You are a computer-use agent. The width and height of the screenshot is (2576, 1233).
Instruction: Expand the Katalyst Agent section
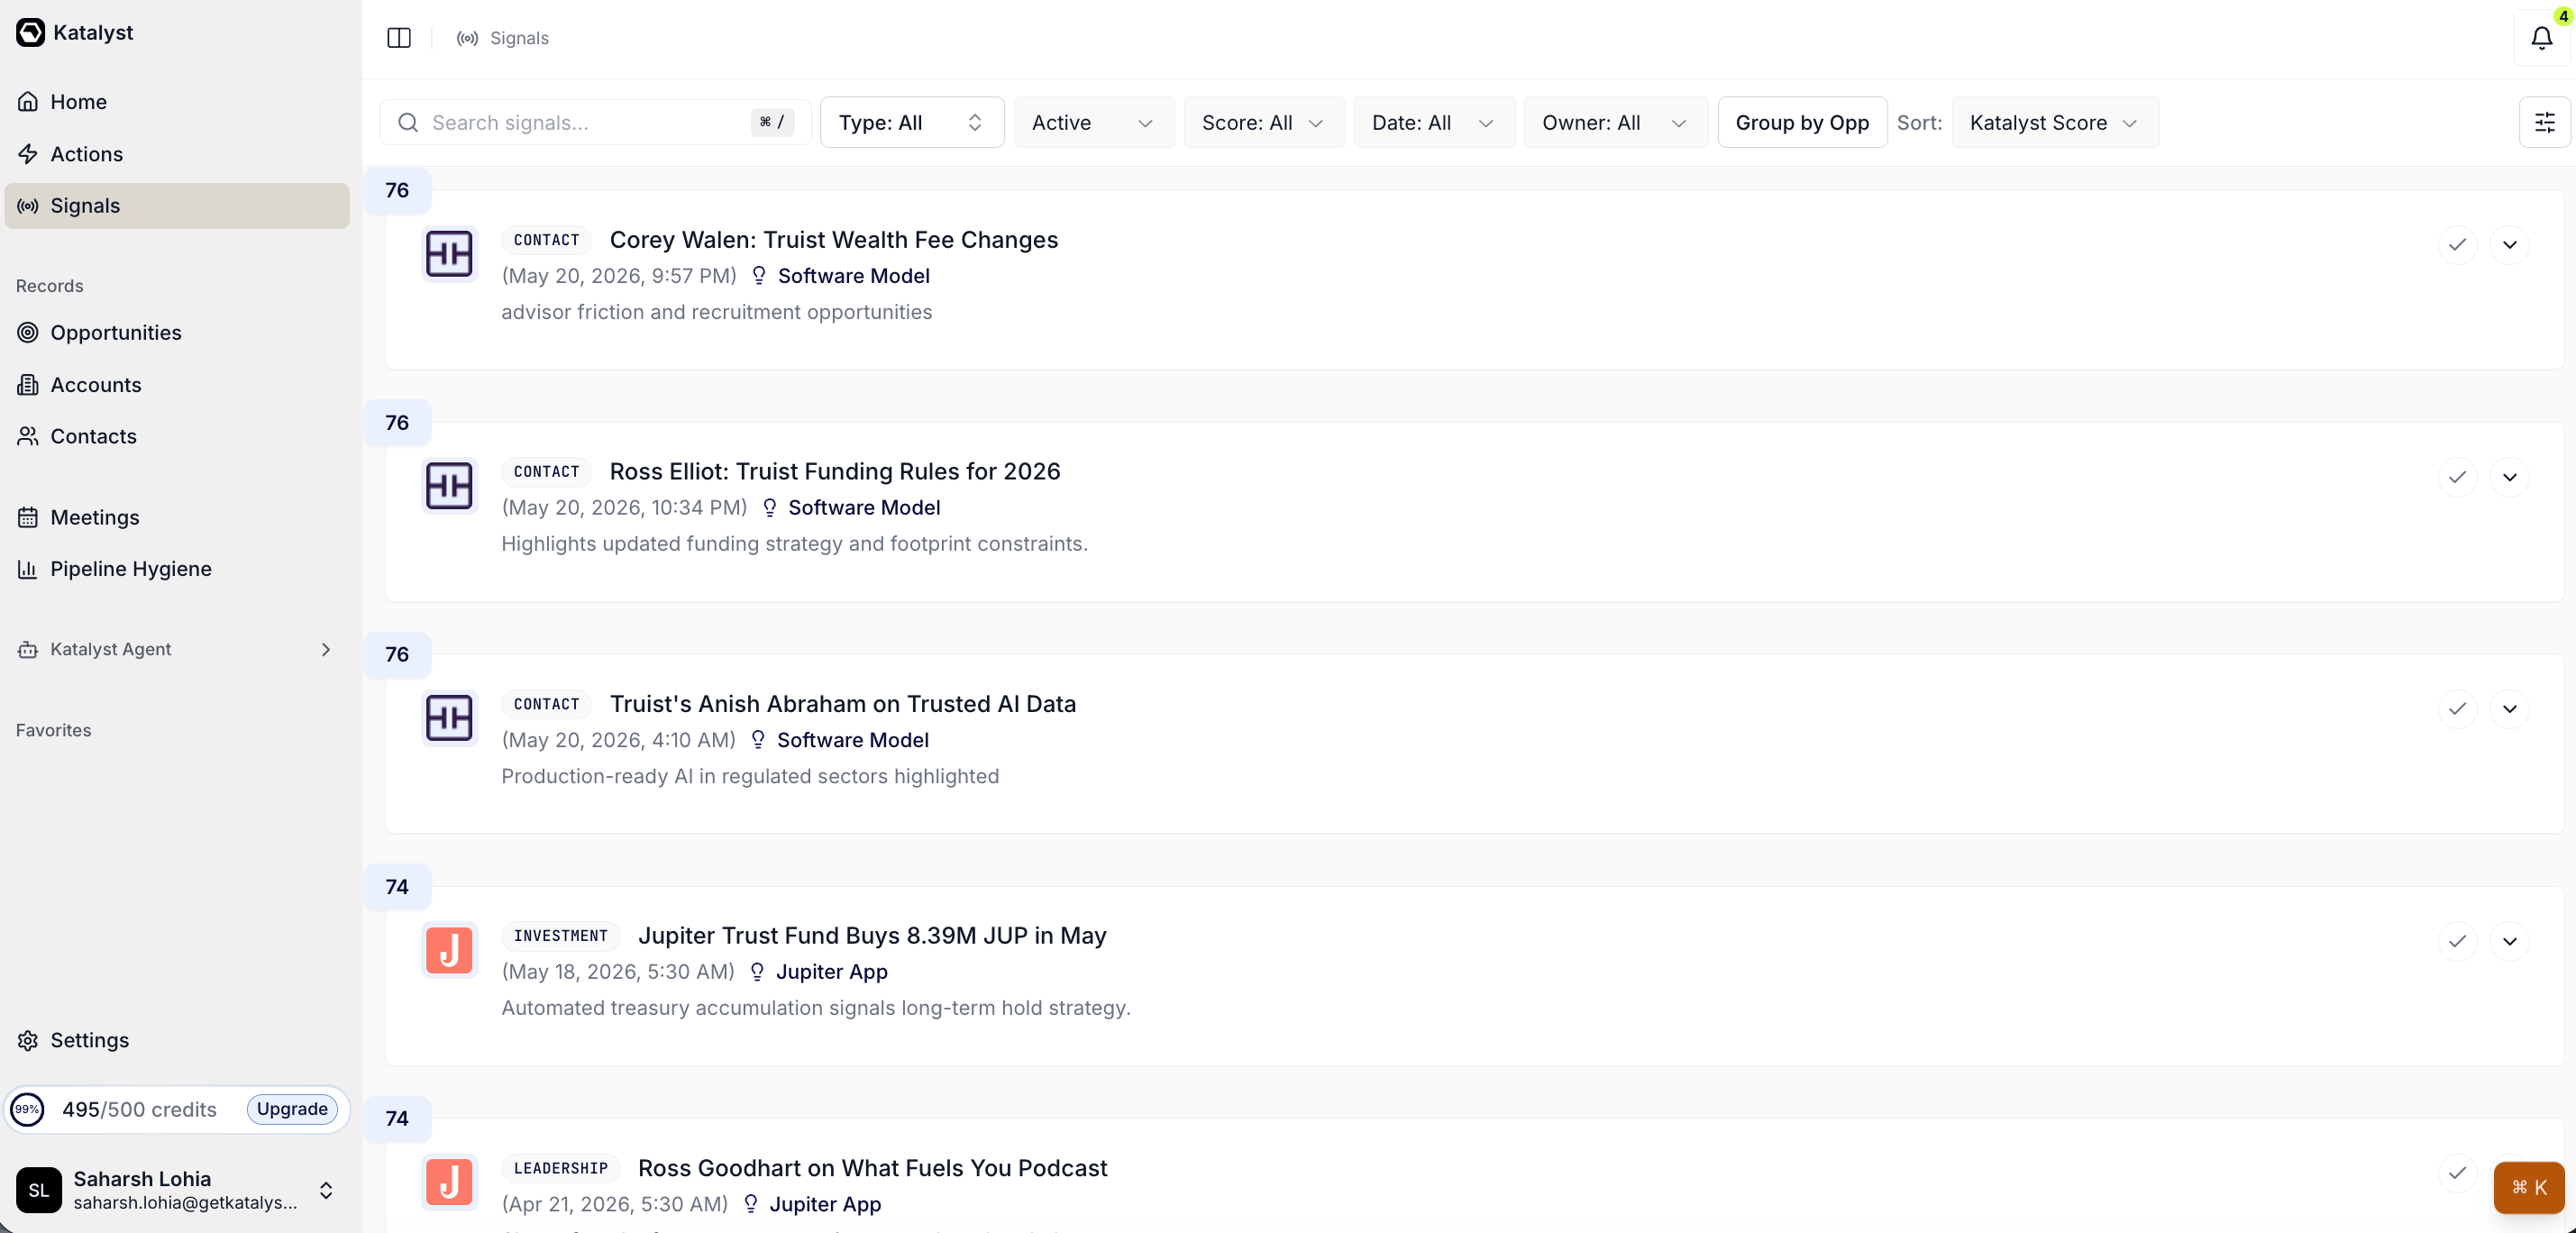click(176, 649)
